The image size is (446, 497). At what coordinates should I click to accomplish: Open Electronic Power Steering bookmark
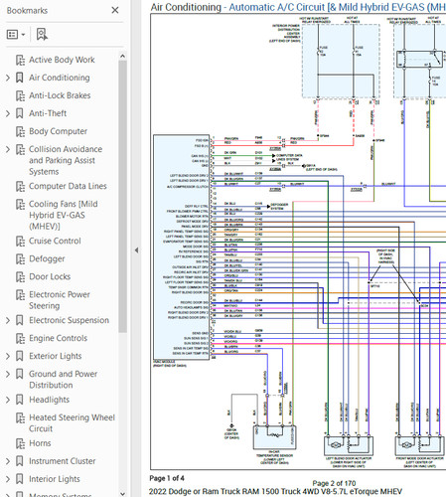60,300
